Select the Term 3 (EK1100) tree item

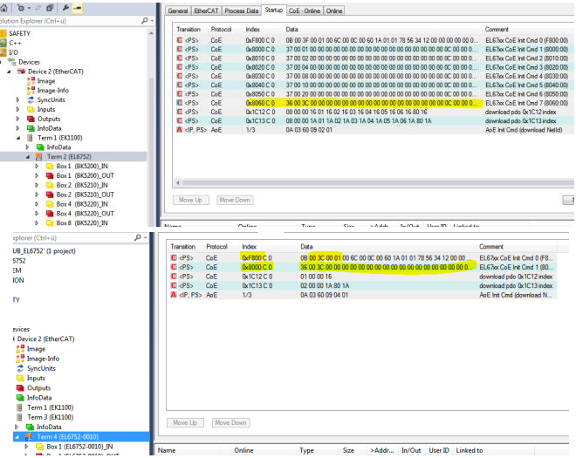coord(51,417)
